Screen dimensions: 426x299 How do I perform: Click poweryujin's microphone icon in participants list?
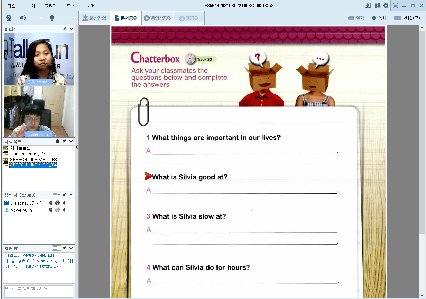[64, 210]
